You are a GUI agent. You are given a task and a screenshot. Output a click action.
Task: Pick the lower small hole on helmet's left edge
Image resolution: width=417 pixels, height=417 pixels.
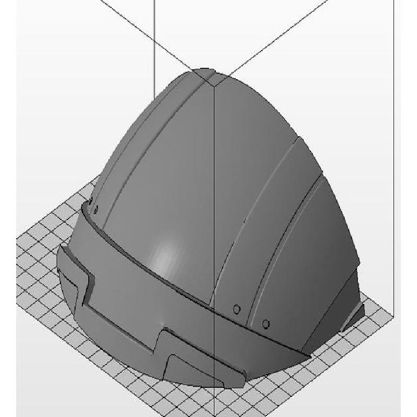coord(96,210)
